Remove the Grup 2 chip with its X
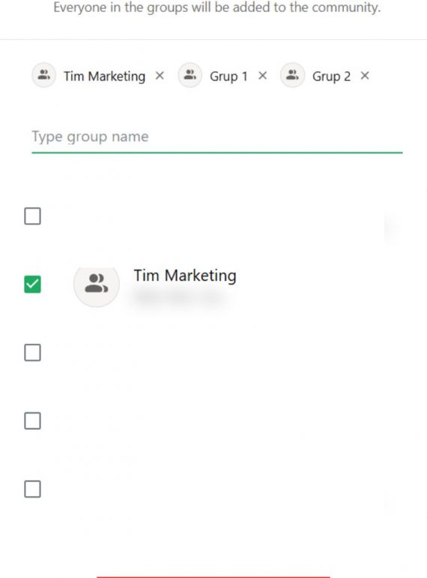The image size is (427, 578). [365, 76]
